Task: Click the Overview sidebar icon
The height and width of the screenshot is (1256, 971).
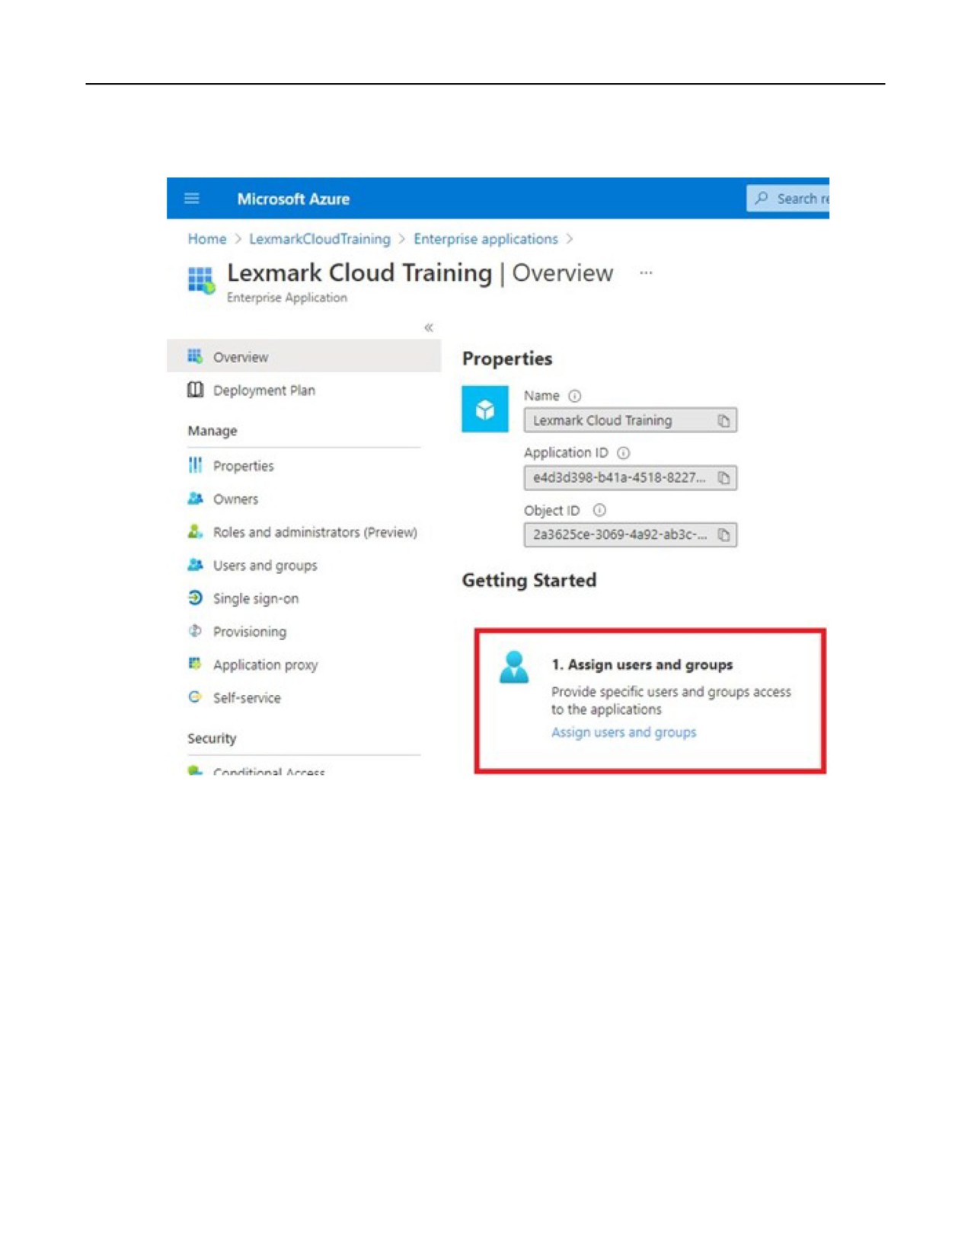Action: coord(195,355)
